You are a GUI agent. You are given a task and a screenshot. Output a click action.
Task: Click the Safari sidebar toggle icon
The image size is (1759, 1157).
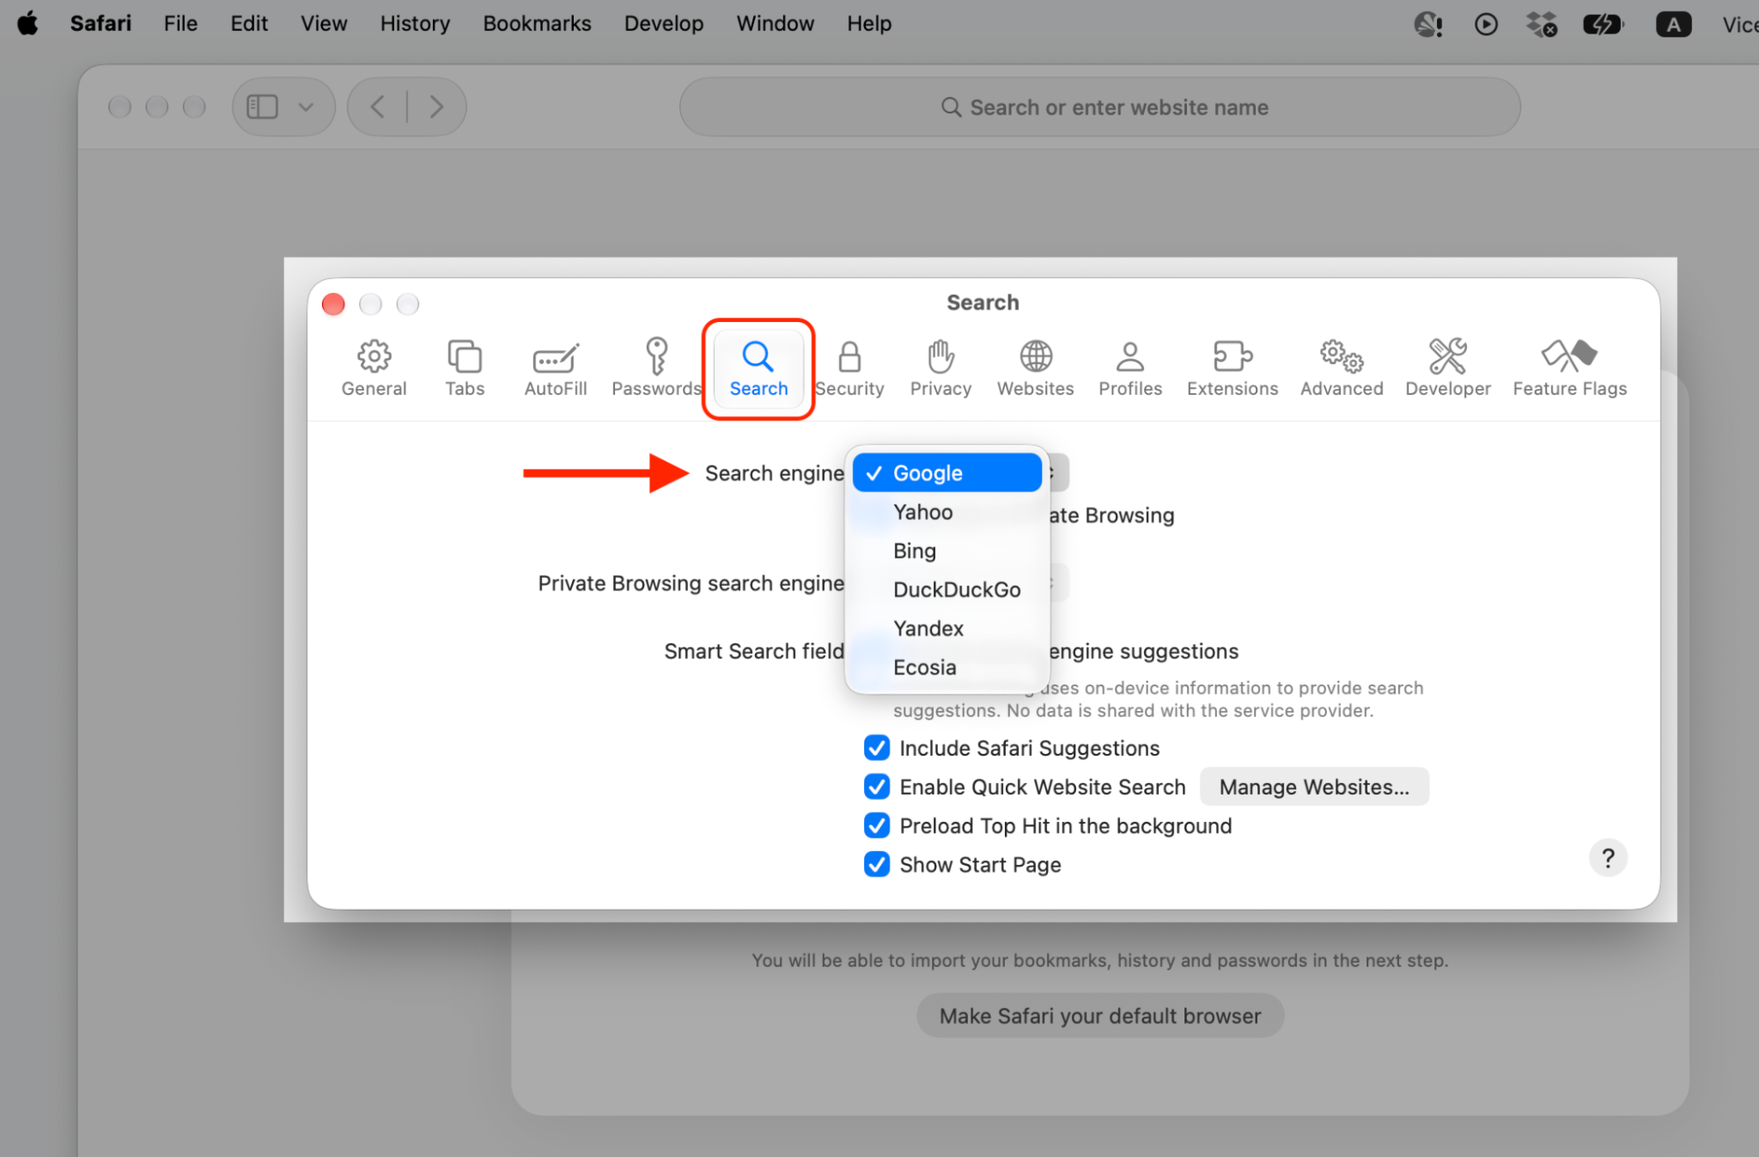pos(262,106)
